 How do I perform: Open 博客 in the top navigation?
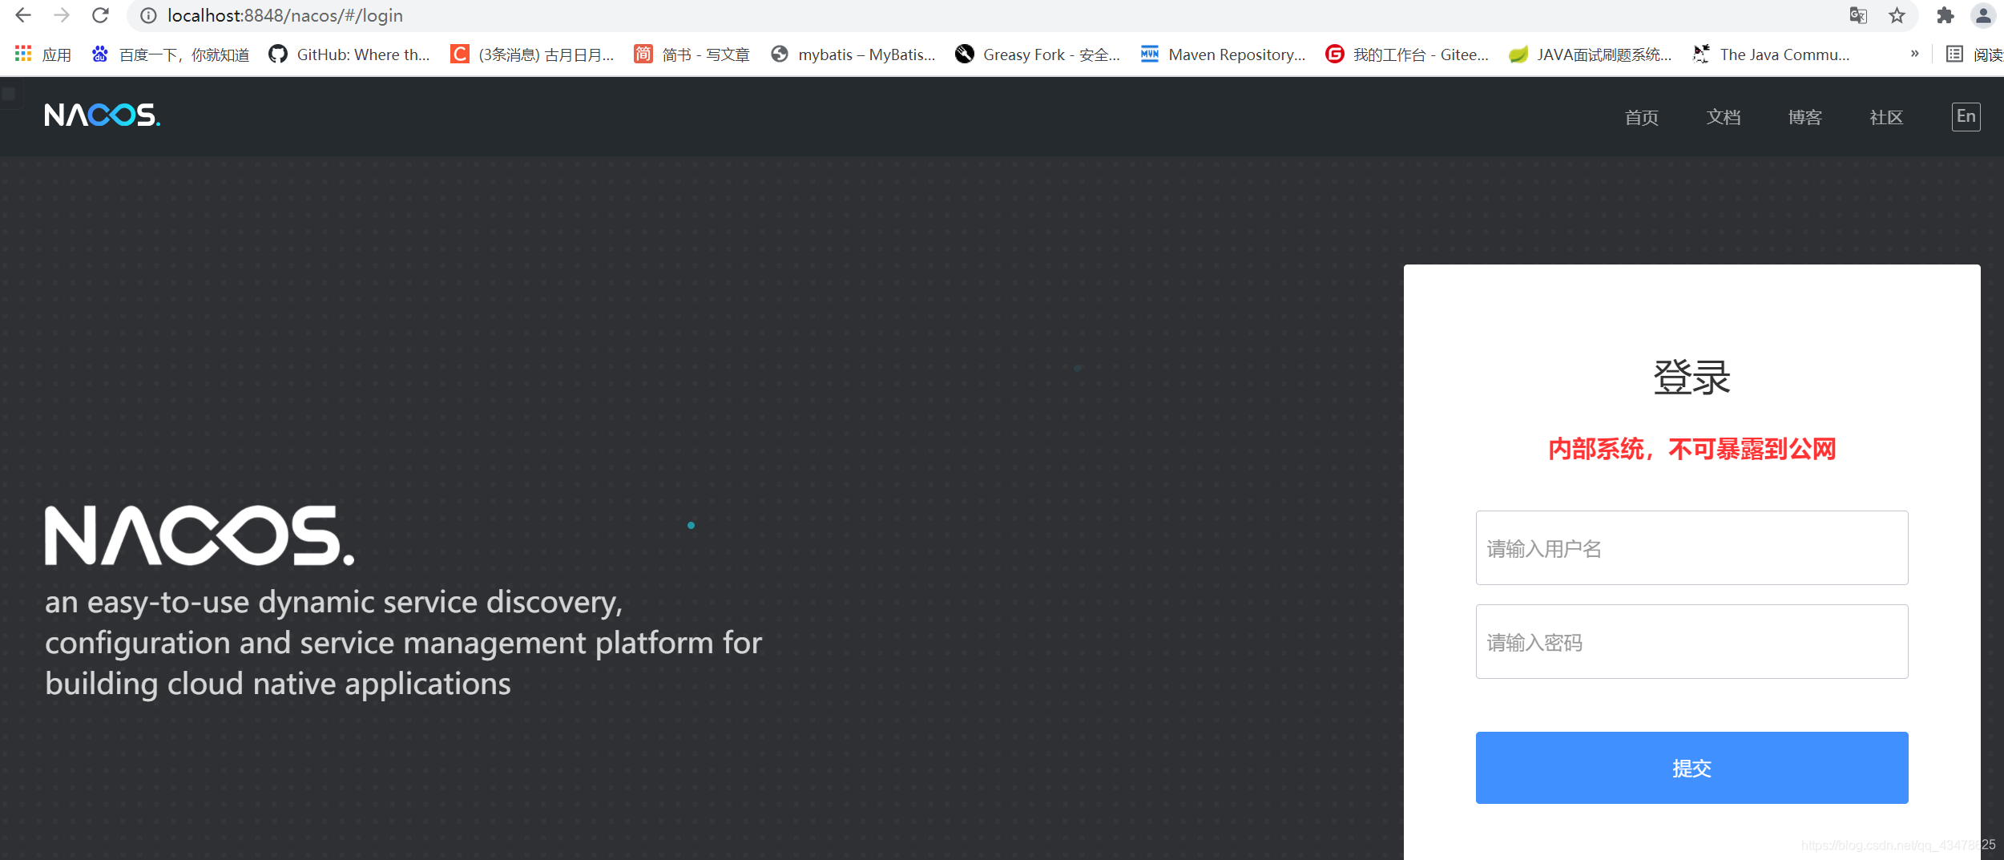tap(1805, 117)
